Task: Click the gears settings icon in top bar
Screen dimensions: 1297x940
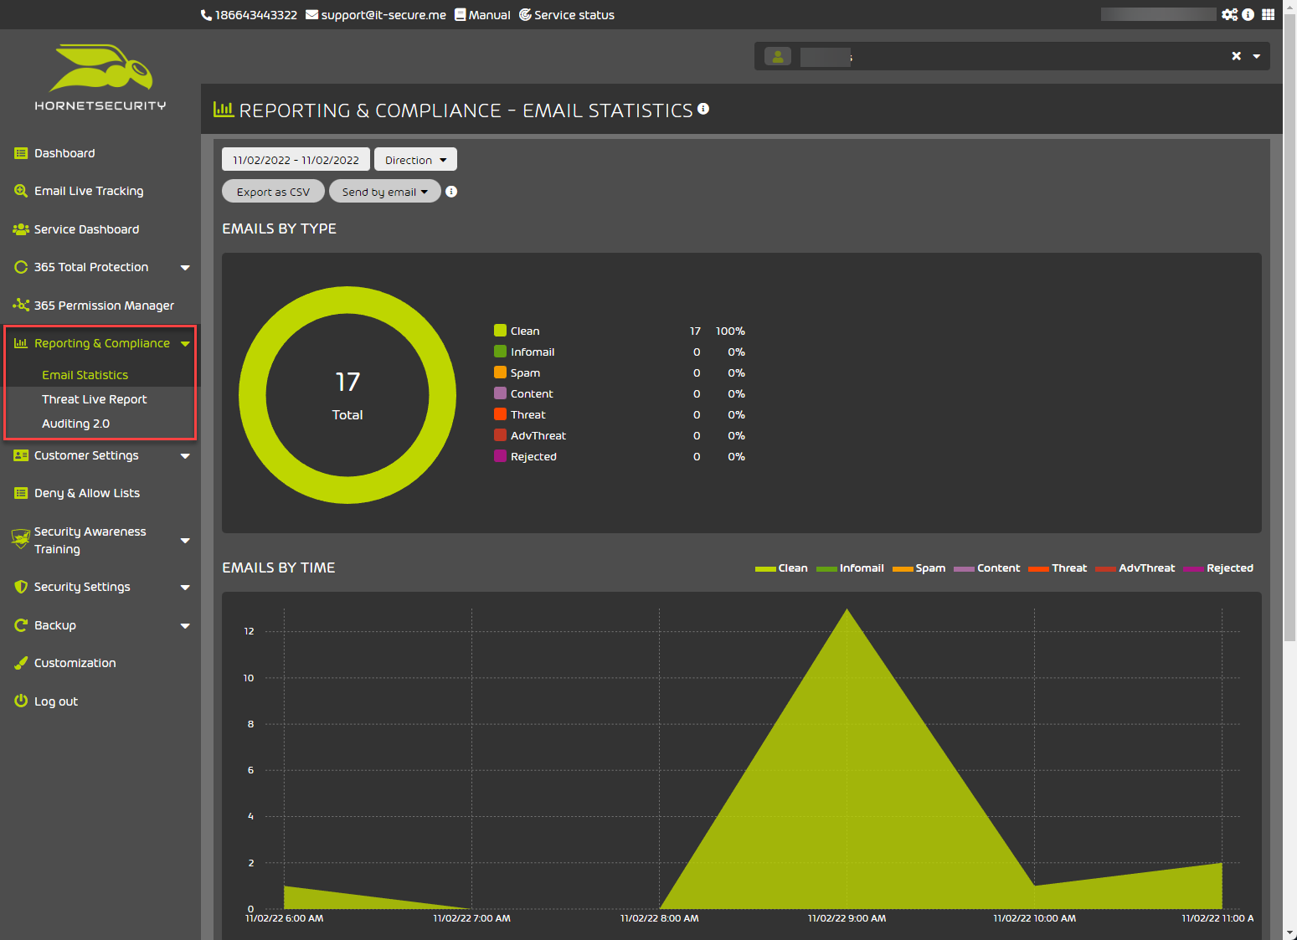Action: 1228,14
